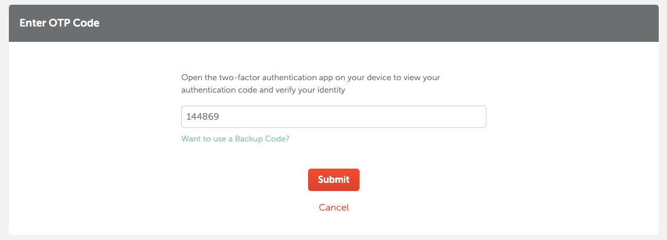Switch to using a Backup Code

click(x=235, y=139)
